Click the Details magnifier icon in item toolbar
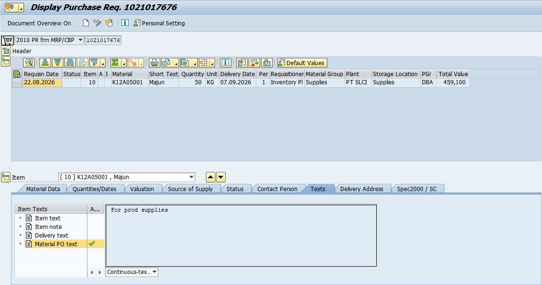 point(29,63)
